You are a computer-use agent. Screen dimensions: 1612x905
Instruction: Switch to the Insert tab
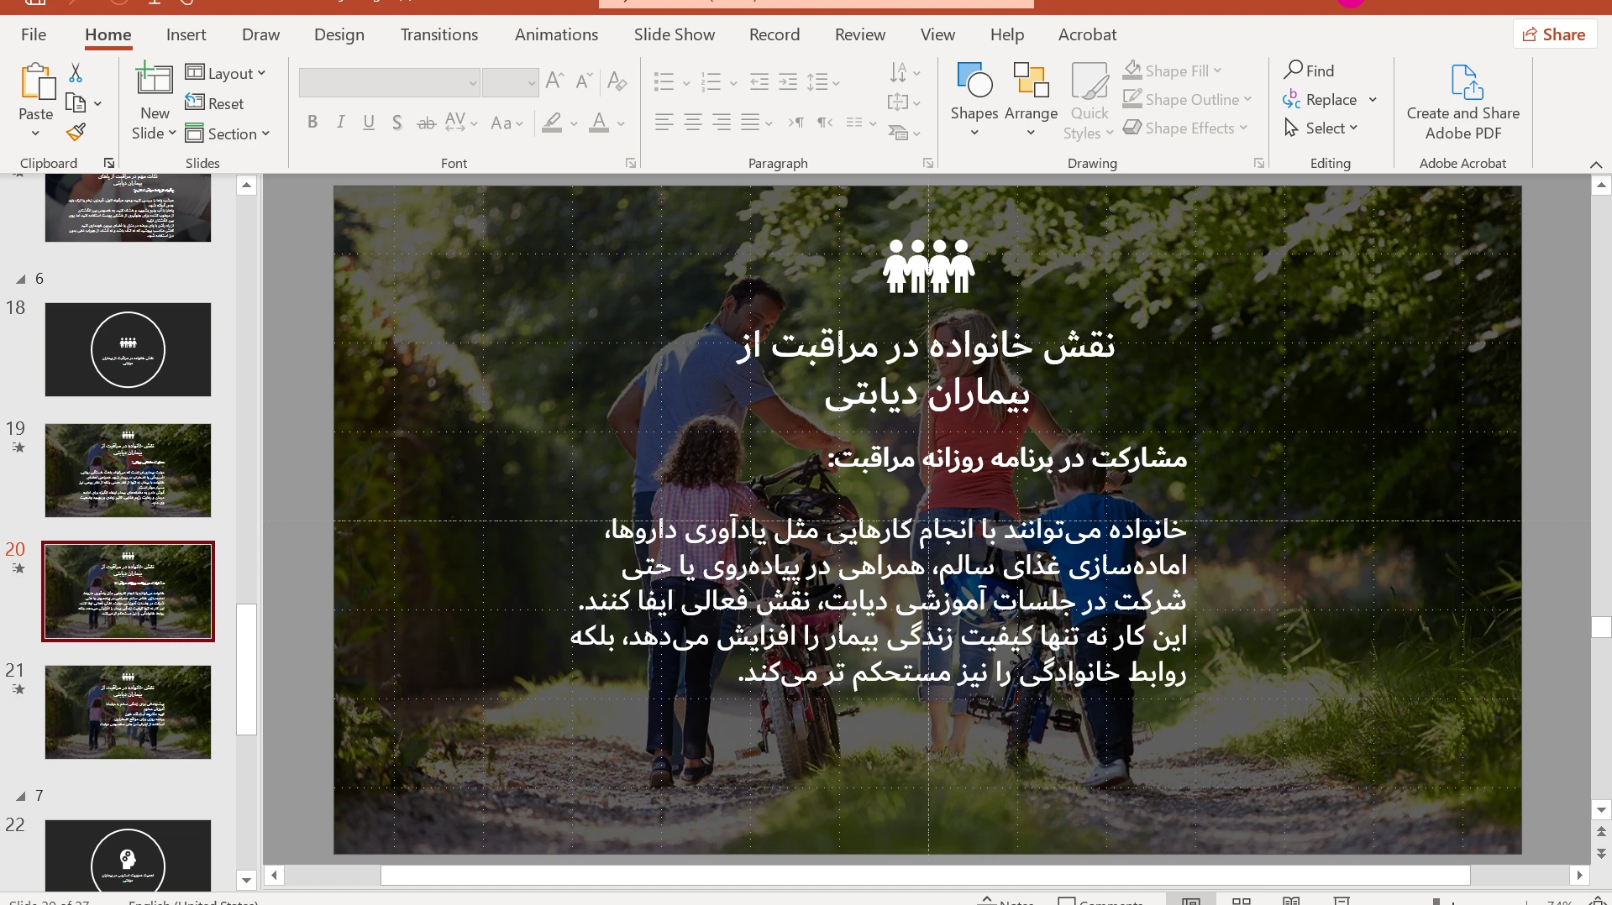(186, 34)
